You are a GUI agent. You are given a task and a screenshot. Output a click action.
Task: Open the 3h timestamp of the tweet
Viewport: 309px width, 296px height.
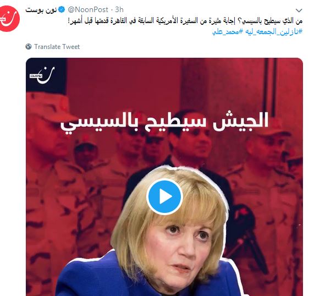119,9
